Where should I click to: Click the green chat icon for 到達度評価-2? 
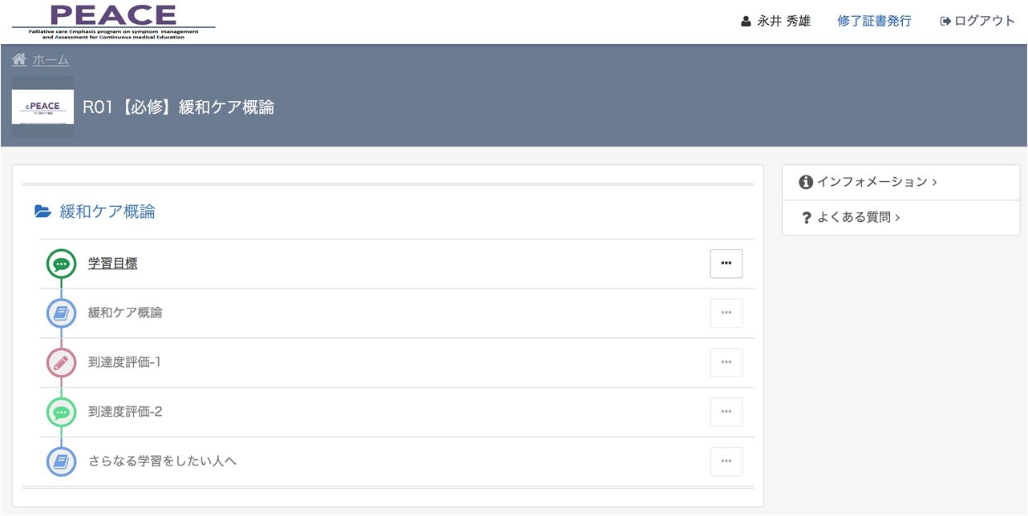pyautogui.click(x=61, y=413)
